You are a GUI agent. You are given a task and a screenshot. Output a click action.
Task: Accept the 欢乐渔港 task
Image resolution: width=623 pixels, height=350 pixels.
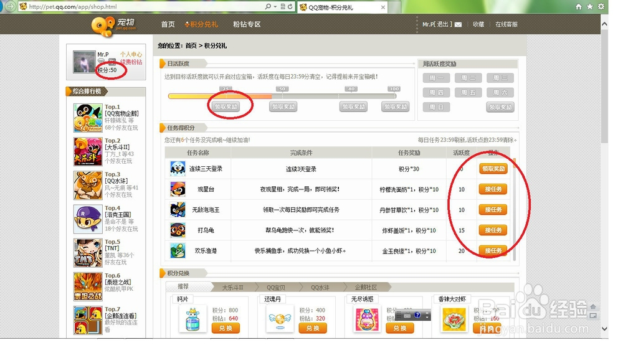493,251
